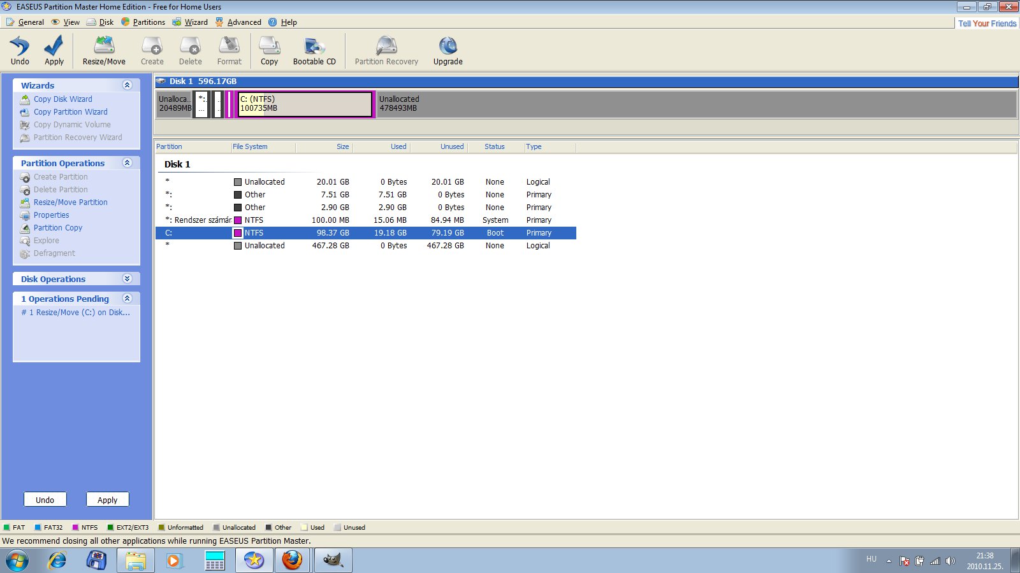Click the sidebar Undo button
Screen dimensions: 1020x573
coord(45,500)
